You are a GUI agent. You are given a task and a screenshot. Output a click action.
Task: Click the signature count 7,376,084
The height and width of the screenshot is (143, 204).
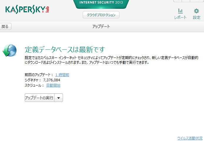(x=52, y=80)
